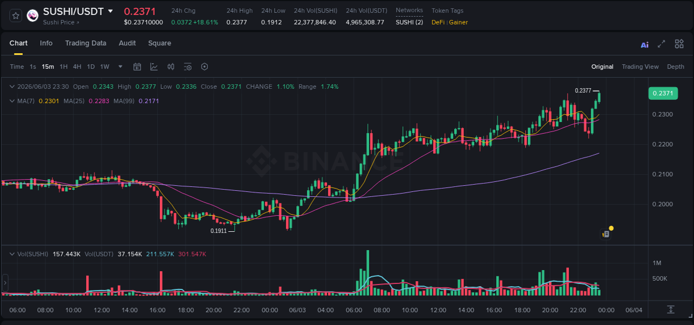
Task: Click the 2026/06/03 23:30 candle timestamp
Action: point(43,87)
